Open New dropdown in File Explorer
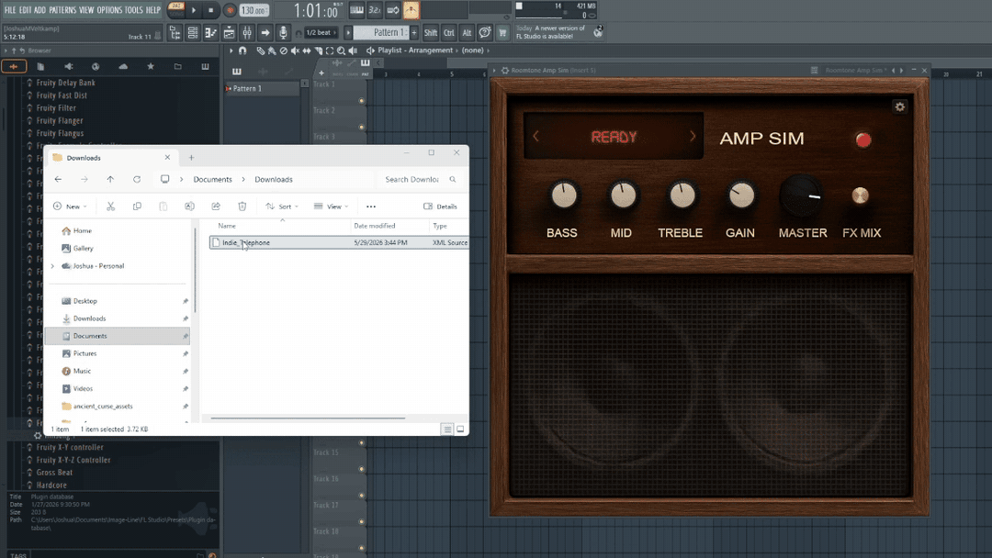Screen dimensions: 992x558 tap(70, 206)
